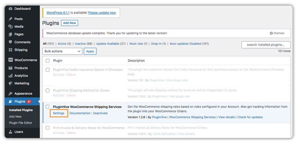Open Settings for WooCommerce Shipping Services

[58, 113]
